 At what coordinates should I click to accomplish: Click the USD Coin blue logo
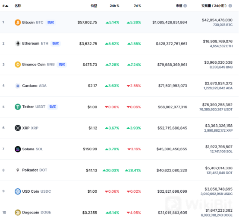coord(18,191)
